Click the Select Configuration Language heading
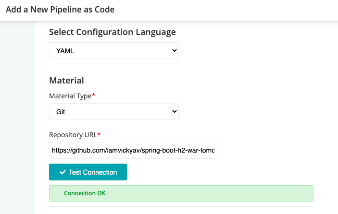The height and width of the screenshot is (214, 338). coord(113,32)
